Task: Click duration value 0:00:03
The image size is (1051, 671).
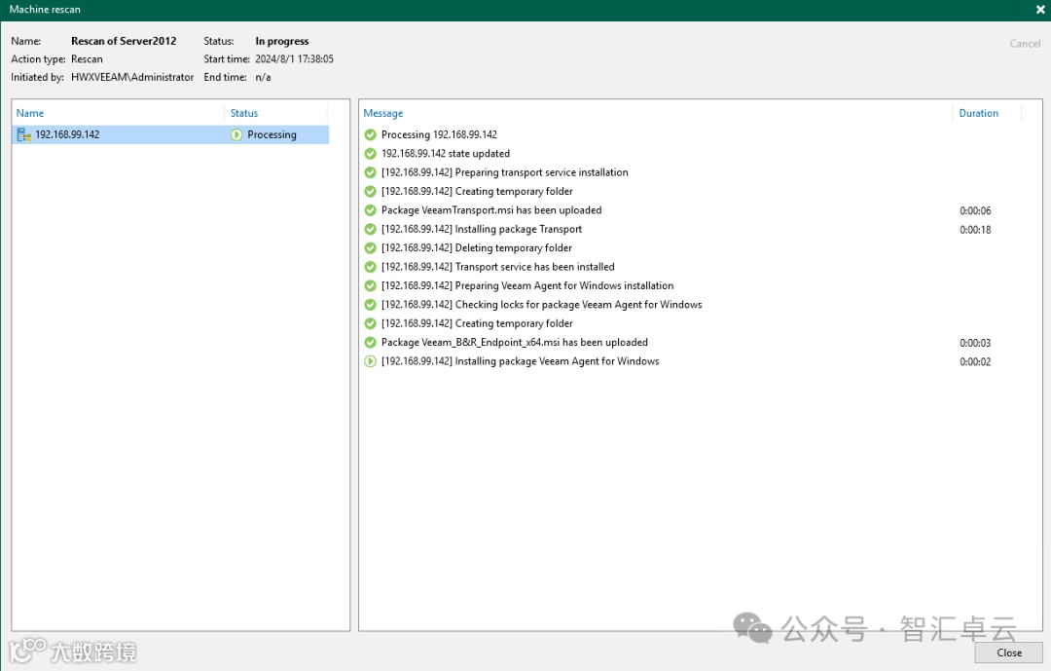Action: 975,343
